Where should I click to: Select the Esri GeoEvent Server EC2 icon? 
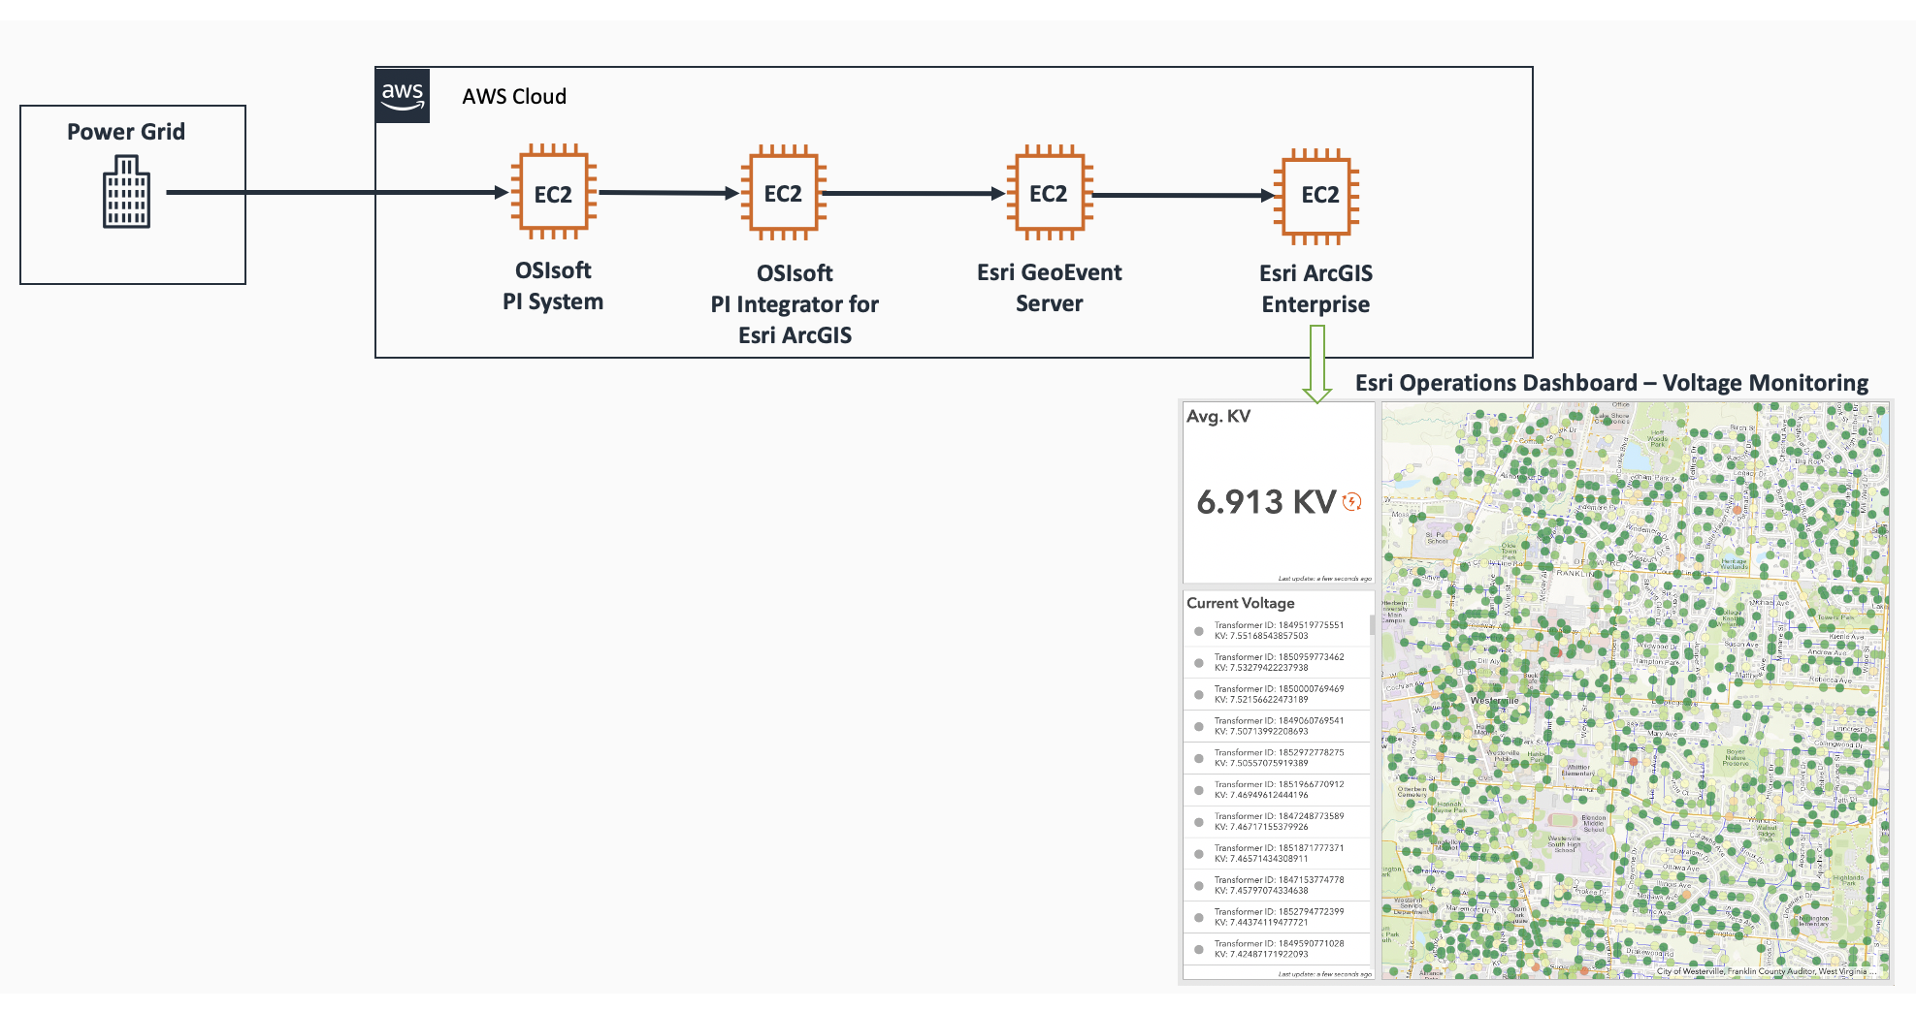coord(1049,193)
